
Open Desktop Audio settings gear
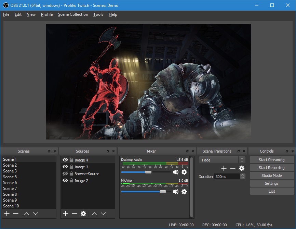coord(184,172)
